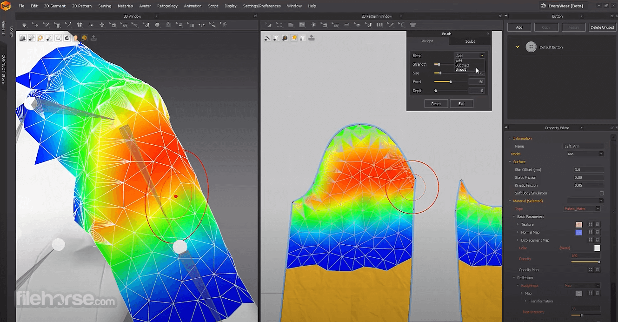Image resolution: width=618 pixels, height=322 pixels.
Task: Choose Smooth from the Blend list
Action: (462, 69)
